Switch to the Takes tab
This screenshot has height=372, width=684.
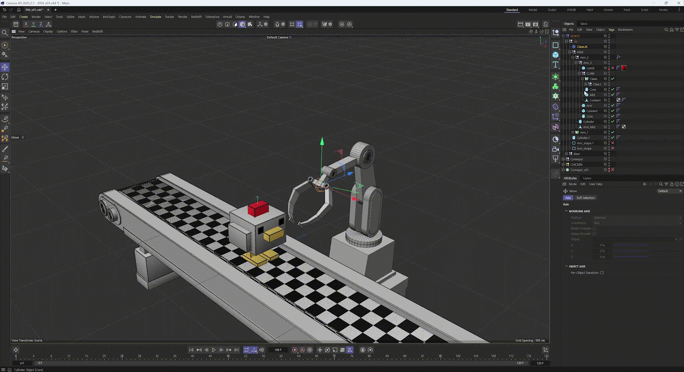584,24
